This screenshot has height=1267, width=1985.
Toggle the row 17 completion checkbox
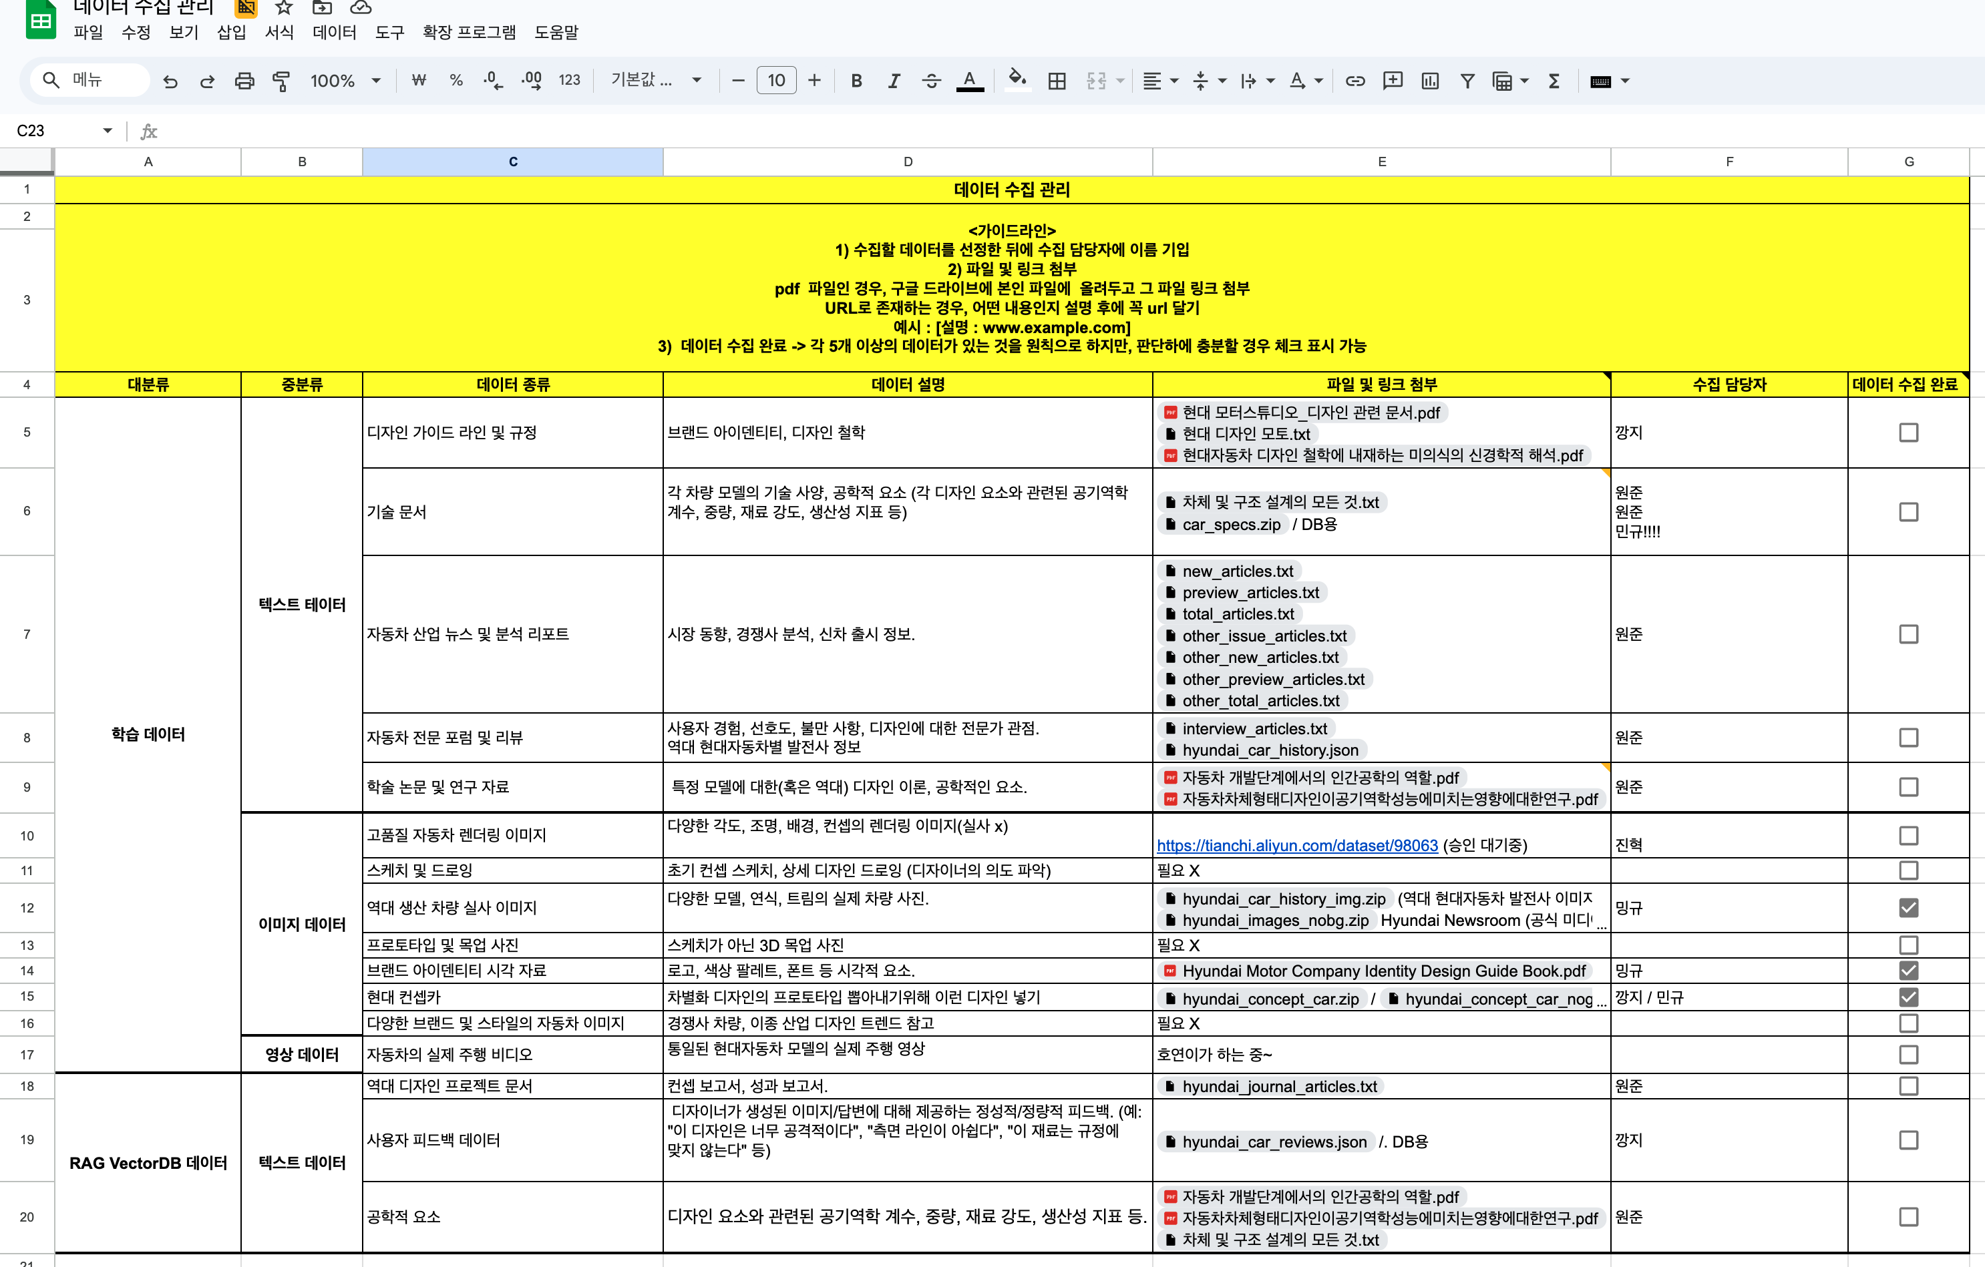coord(1908,1055)
